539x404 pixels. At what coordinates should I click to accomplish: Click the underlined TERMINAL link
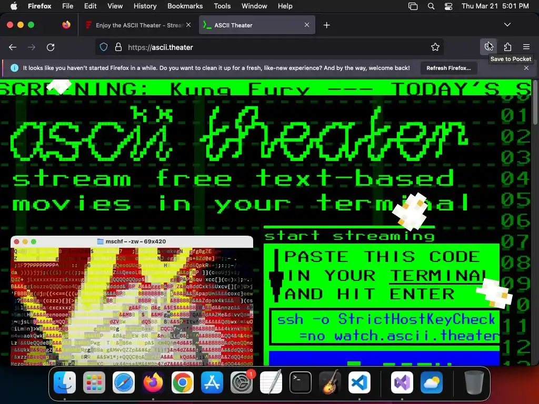438,276
